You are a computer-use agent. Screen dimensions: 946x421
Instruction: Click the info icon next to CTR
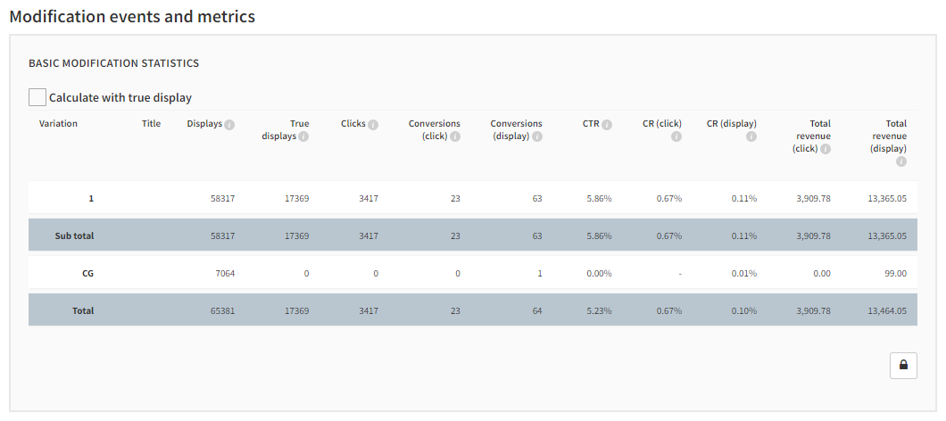[x=607, y=125]
